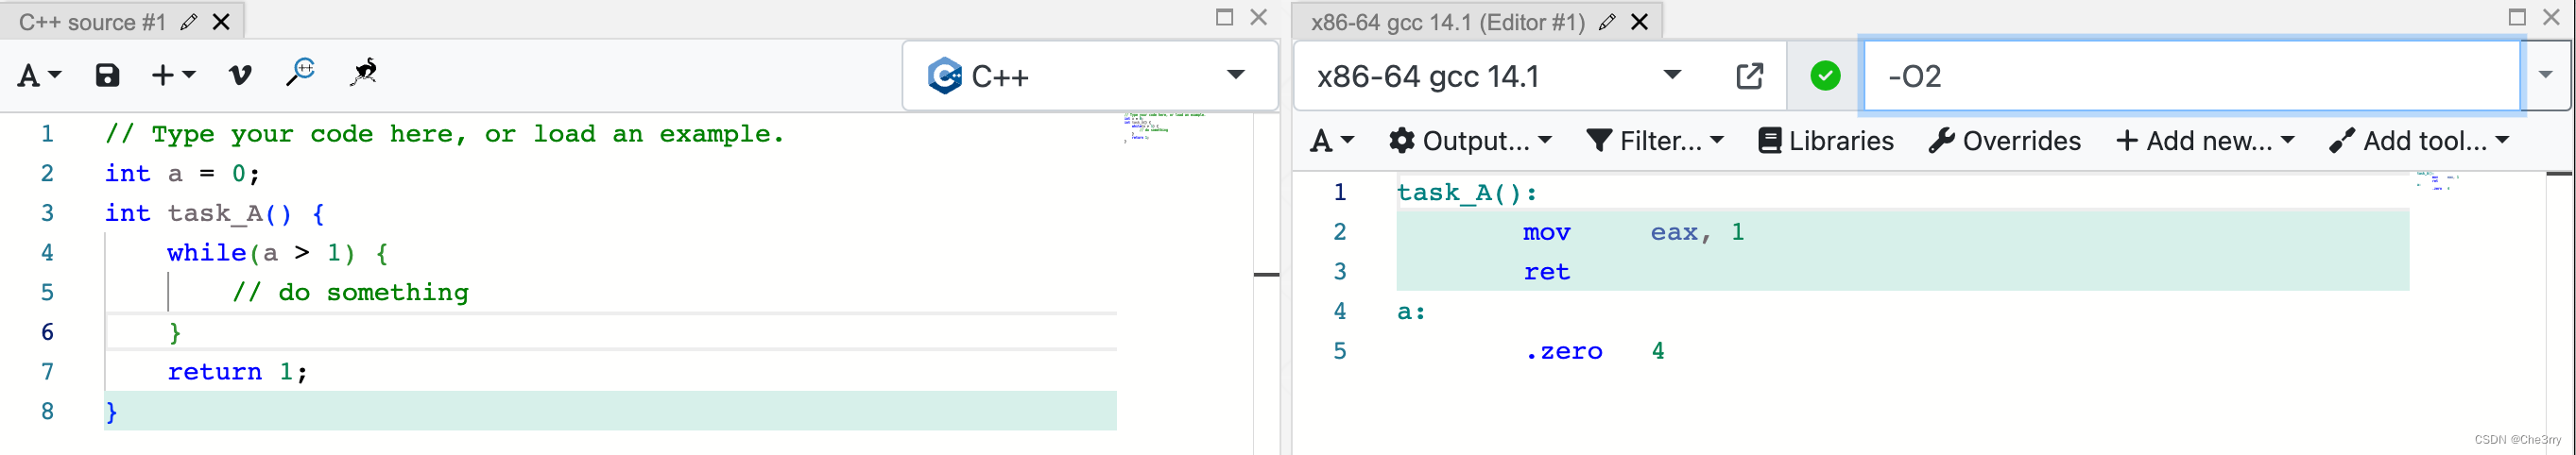Open font size menu in source editor
The height and width of the screenshot is (455, 2576).
(39, 75)
